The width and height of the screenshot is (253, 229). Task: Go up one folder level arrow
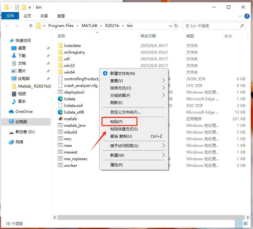(31, 26)
